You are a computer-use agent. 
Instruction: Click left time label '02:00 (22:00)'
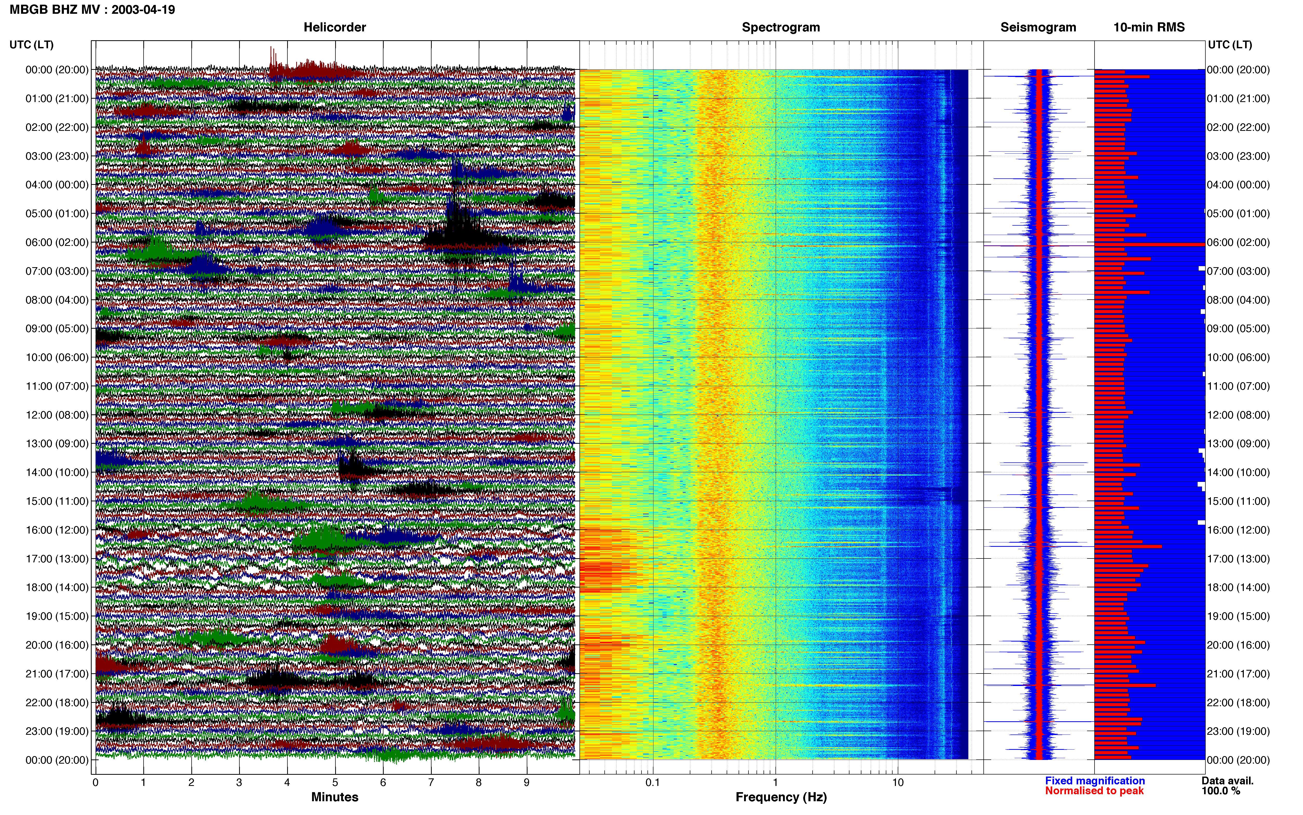pos(57,127)
